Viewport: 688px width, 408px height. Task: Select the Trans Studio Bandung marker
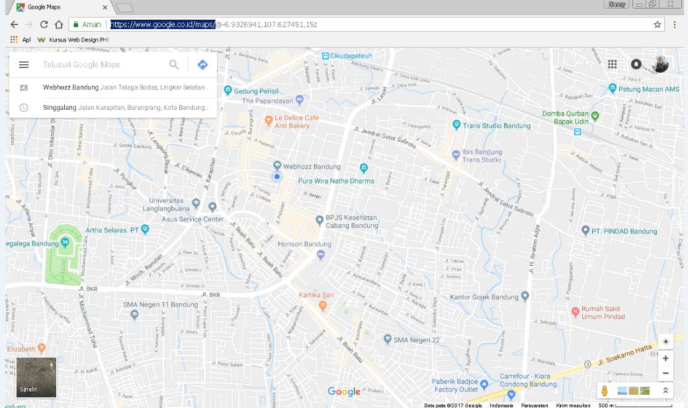[x=456, y=124]
